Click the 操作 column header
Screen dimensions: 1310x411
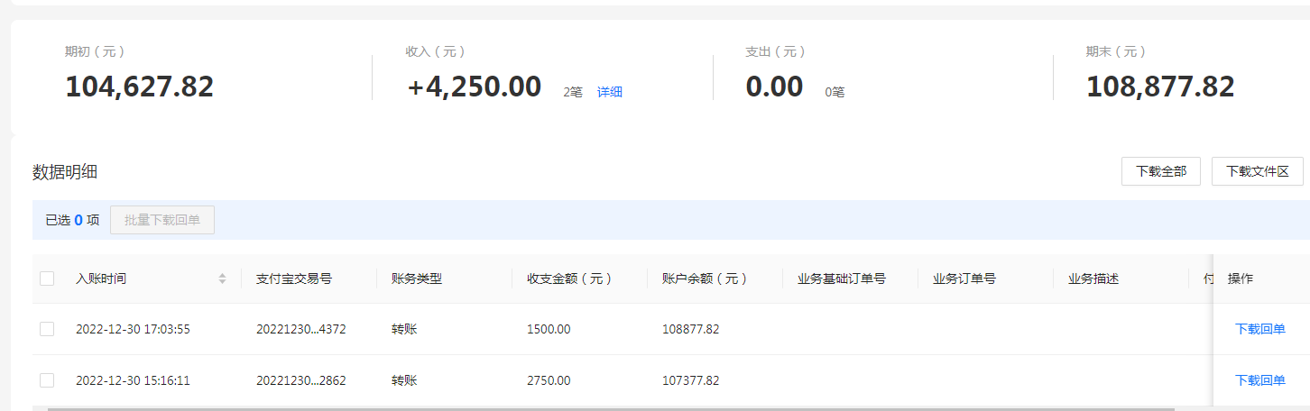click(x=1241, y=279)
